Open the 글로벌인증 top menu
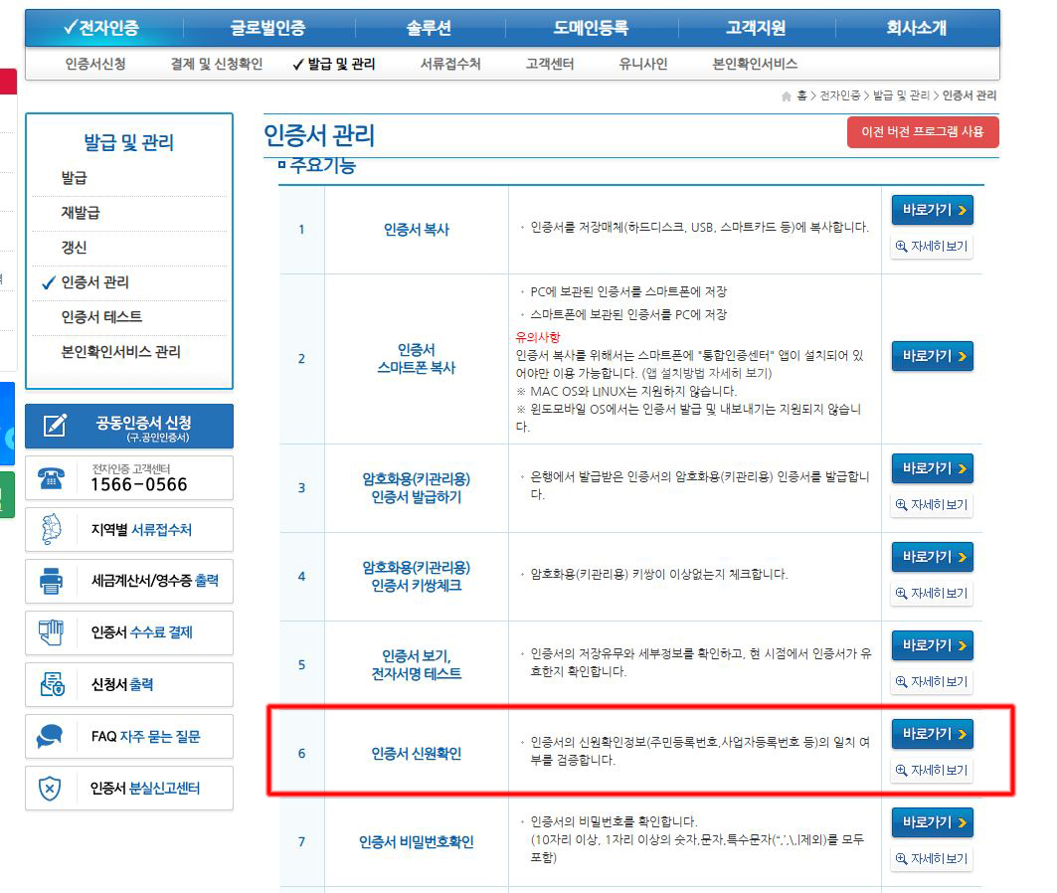1057x893 pixels. (267, 28)
